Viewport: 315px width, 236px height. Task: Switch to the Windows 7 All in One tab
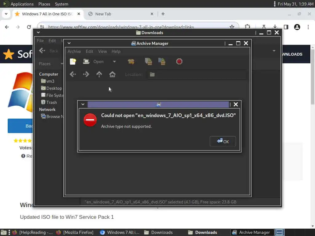tap(47, 14)
